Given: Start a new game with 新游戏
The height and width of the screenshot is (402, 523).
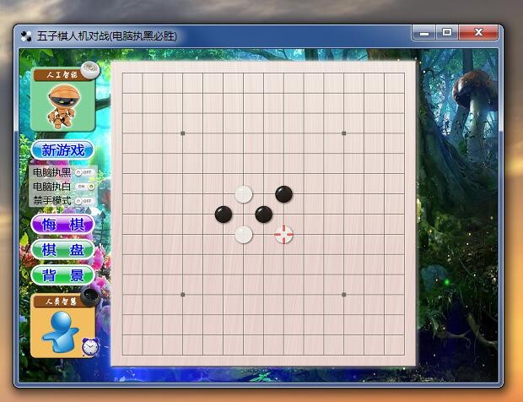Looking at the screenshot, I should [62, 150].
